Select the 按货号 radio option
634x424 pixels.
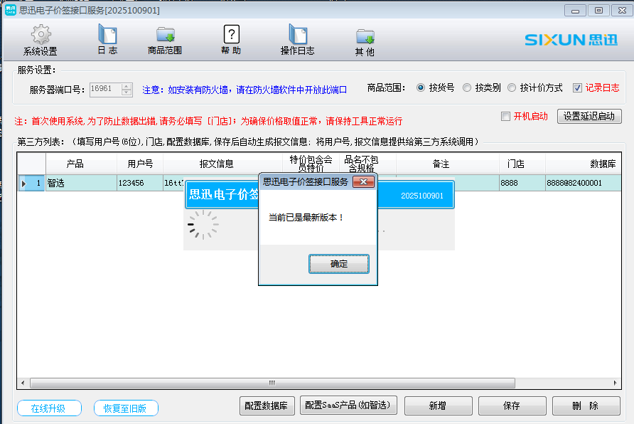421,88
